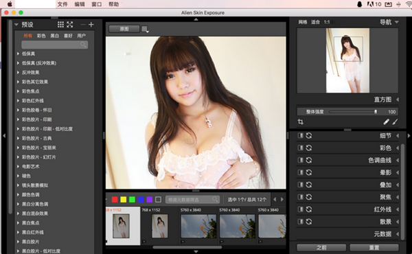Viewport: 412px width, 254px height.
Task: Open the 编辑 menu
Action: pyautogui.click(x=80, y=4)
